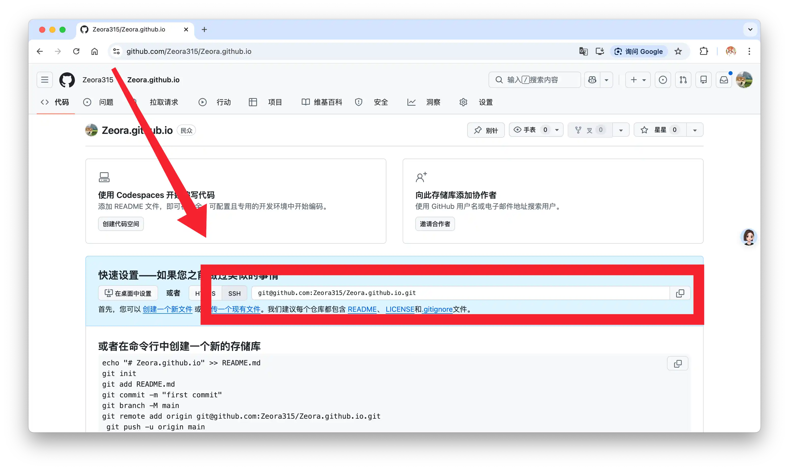This screenshot has width=789, height=470.
Task: Open the Copilot chat icon
Action: [592, 80]
